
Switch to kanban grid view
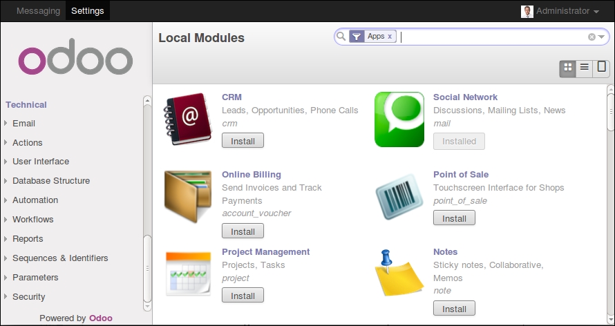coord(567,68)
